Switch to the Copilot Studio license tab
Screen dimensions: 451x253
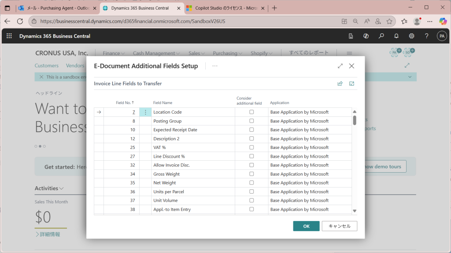tap(225, 8)
